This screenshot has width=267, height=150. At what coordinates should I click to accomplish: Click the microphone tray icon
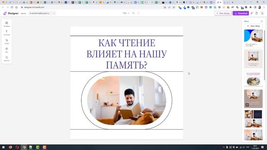click(227, 147)
